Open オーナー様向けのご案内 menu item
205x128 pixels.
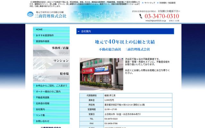click(51, 92)
